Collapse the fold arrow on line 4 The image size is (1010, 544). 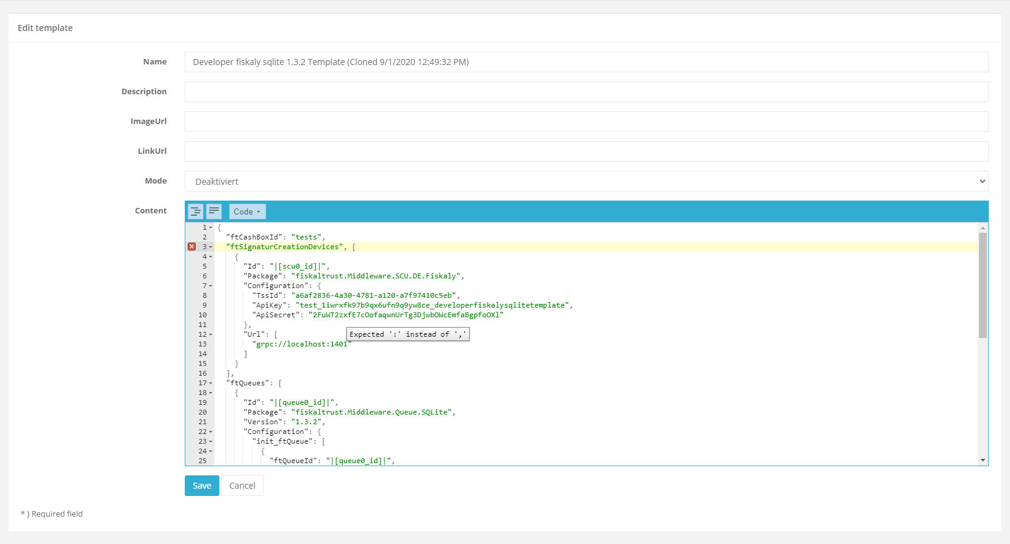pyautogui.click(x=211, y=257)
